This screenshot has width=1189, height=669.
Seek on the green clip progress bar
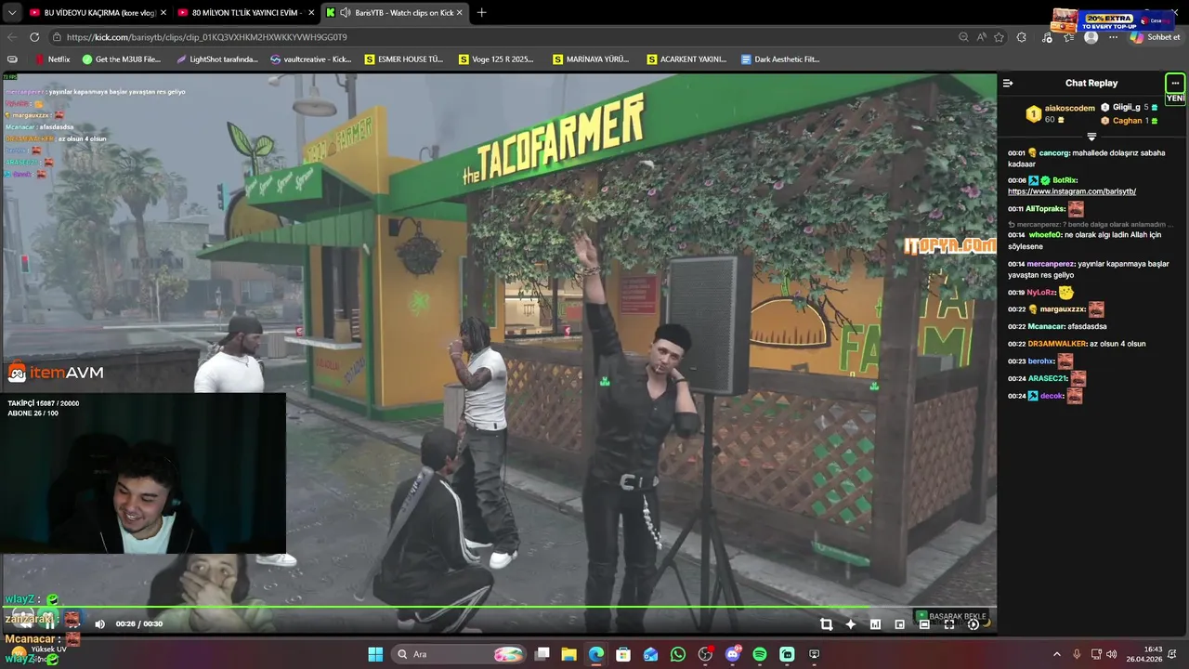point(499,608)
